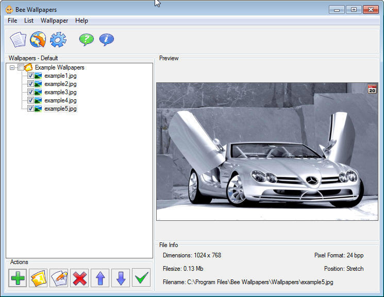This screenshot has height=297, width=384.
Task: Uncheck the example1.jpg checkbox
Action: pyautogui.click(x=30, y=76)
